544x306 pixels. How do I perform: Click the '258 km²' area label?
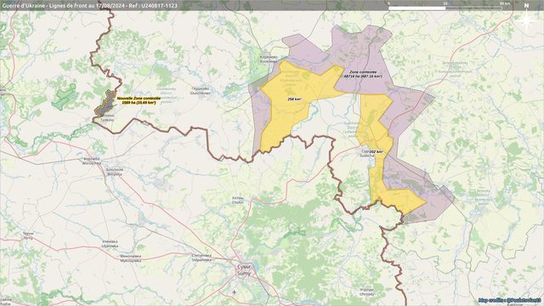tap(294, 99)
